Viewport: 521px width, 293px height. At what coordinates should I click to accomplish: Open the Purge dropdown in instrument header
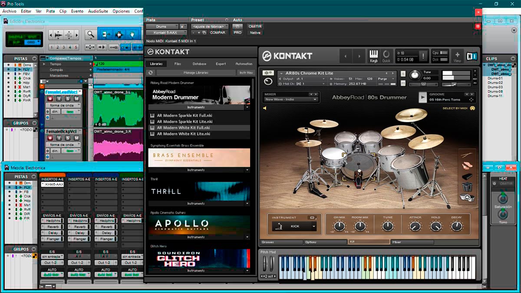coord(386,79)
